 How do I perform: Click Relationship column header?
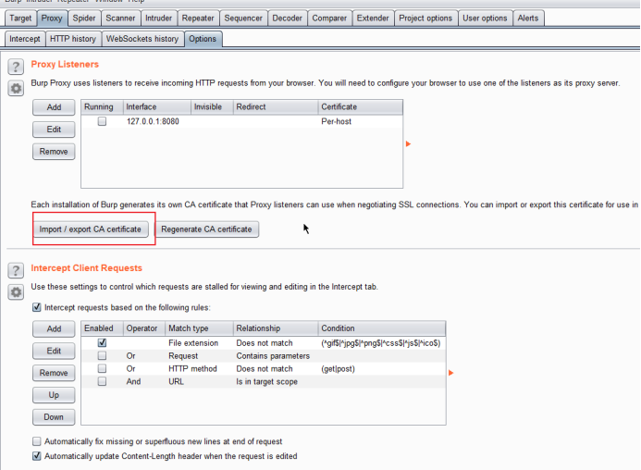pyautogui.click(x=276, y=328)
